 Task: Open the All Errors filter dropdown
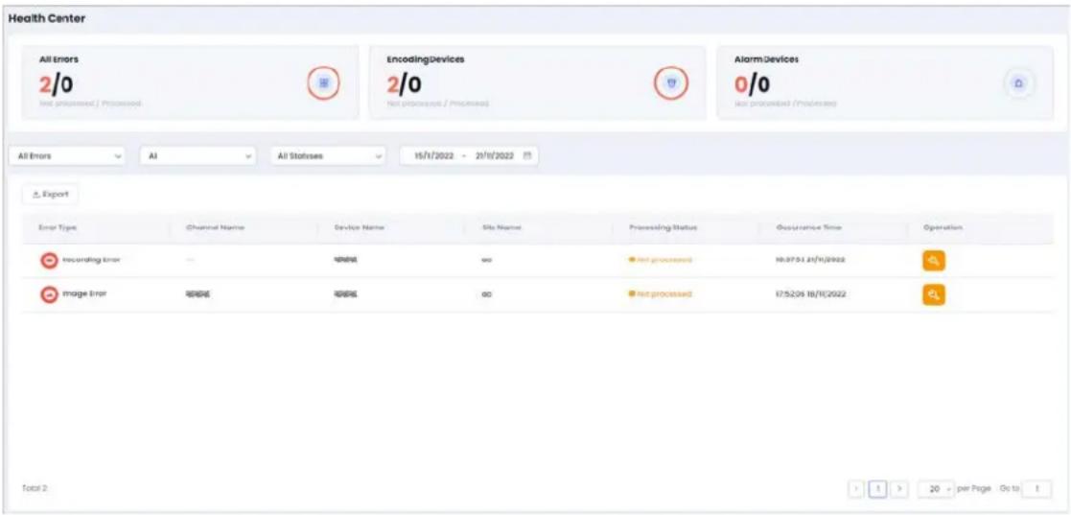point(68,155)
